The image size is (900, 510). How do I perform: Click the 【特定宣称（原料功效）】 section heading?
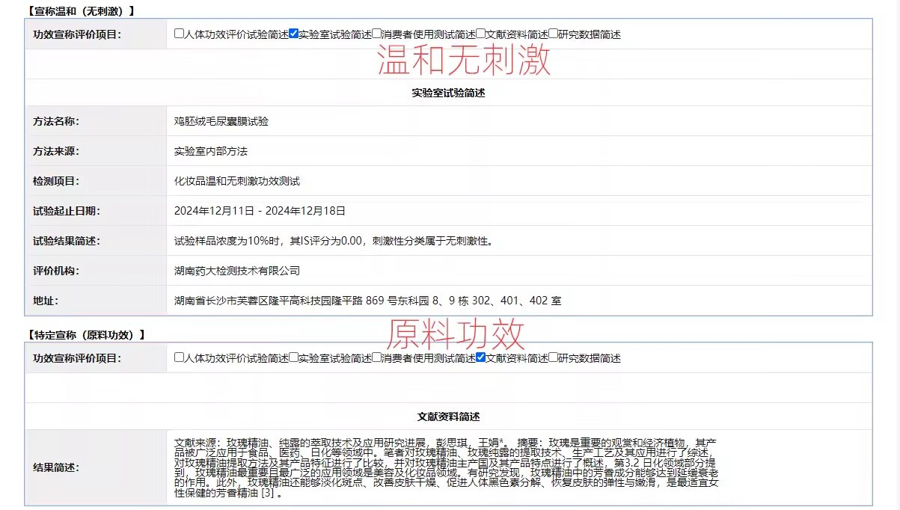point(85,335)
